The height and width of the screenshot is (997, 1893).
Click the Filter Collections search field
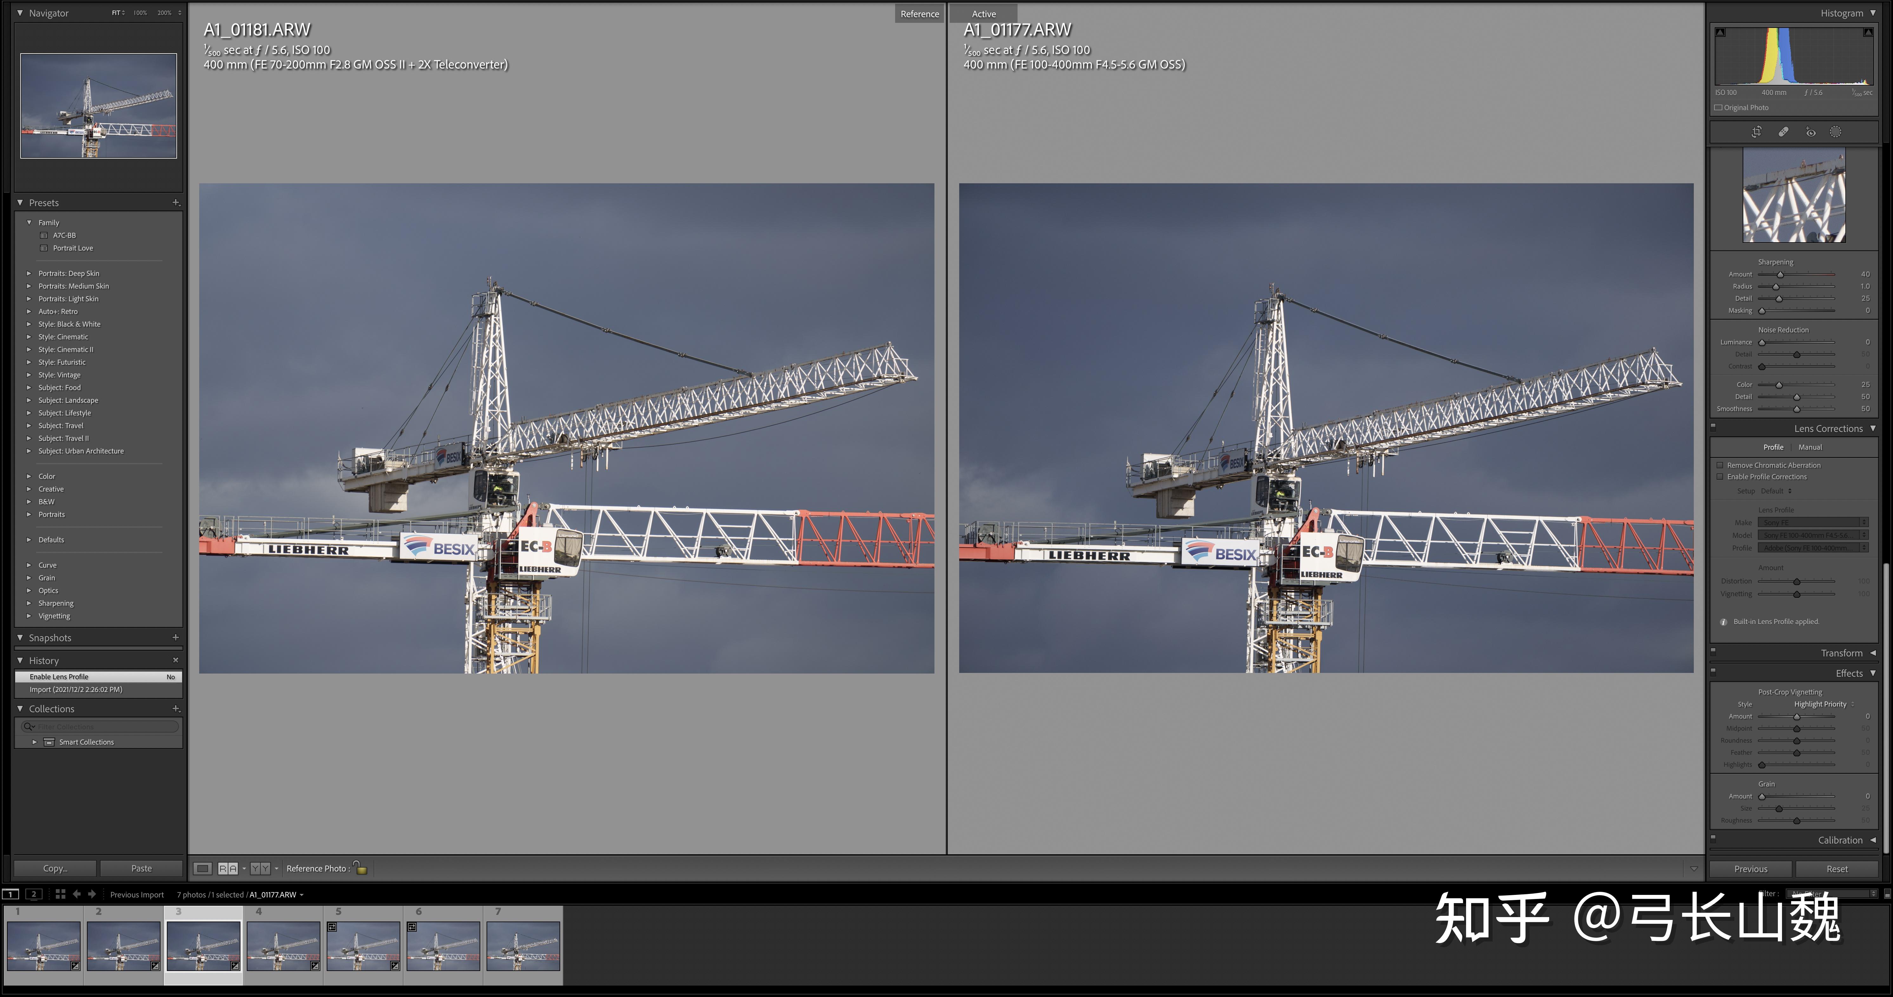click(101, 726)
